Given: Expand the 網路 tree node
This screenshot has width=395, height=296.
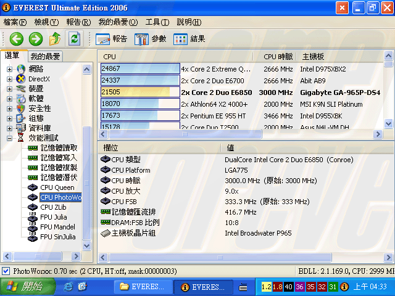Looking at the screenshot, I should [x=9, y=68].
